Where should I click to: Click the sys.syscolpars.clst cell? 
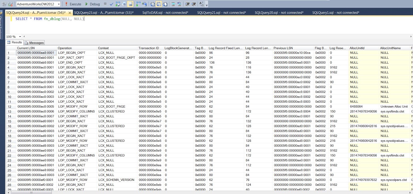pyautogui.click(x=394, y=180)
